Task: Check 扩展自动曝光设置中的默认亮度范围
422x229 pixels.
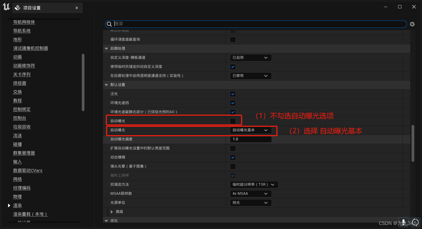Action: point(233,148)
